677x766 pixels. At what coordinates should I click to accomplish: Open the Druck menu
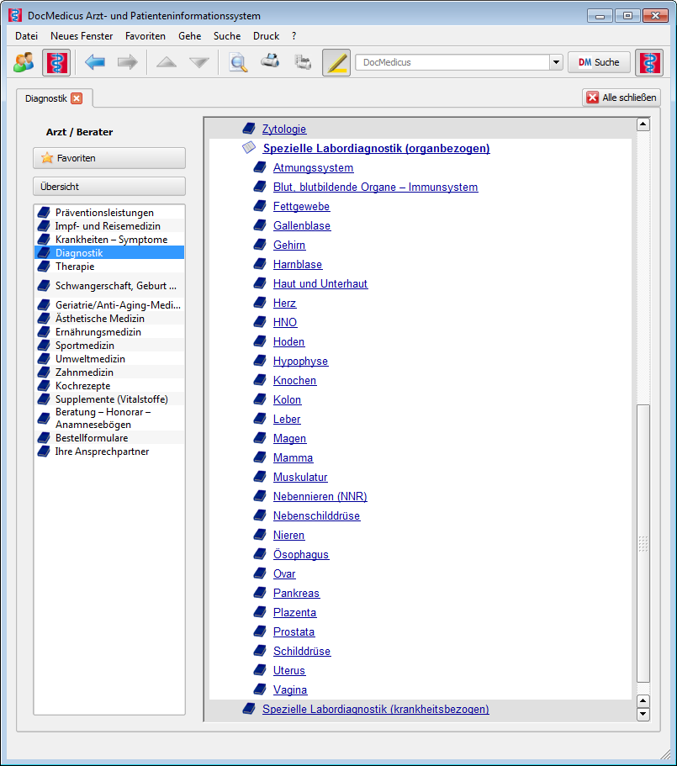pos(267,36)
